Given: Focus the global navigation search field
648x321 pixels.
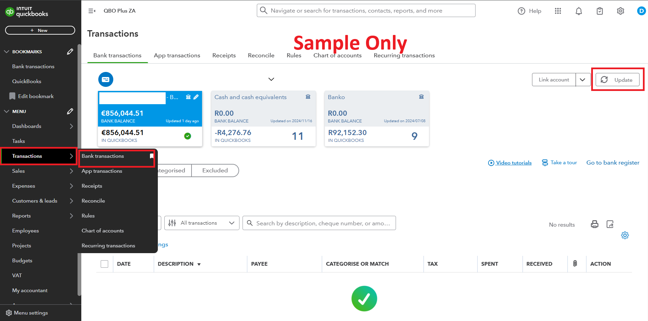Looking at the screenshot, I should click(366, 11).
